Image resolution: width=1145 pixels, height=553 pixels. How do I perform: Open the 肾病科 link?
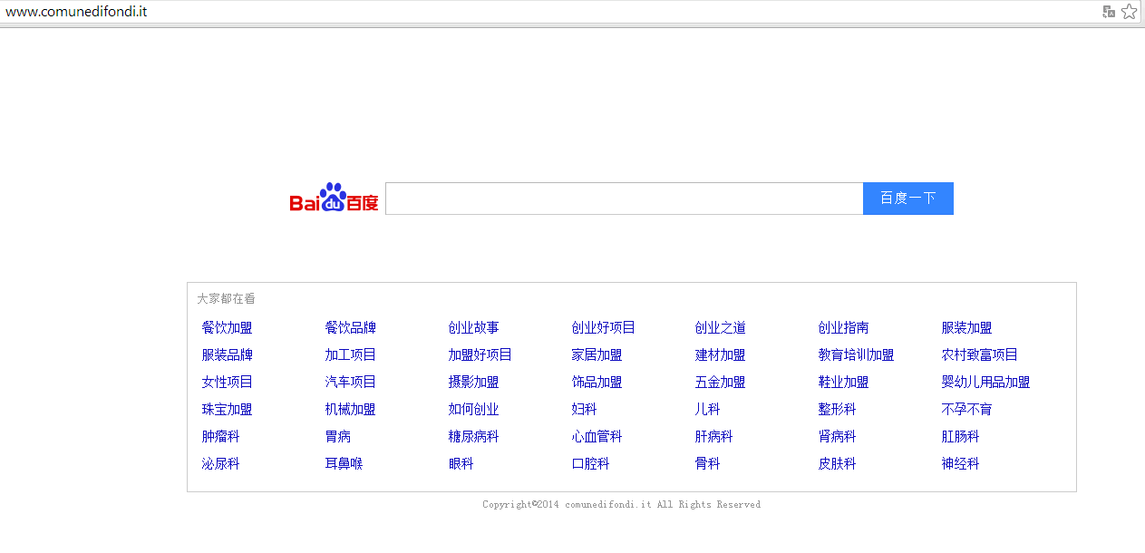point(838,437)
